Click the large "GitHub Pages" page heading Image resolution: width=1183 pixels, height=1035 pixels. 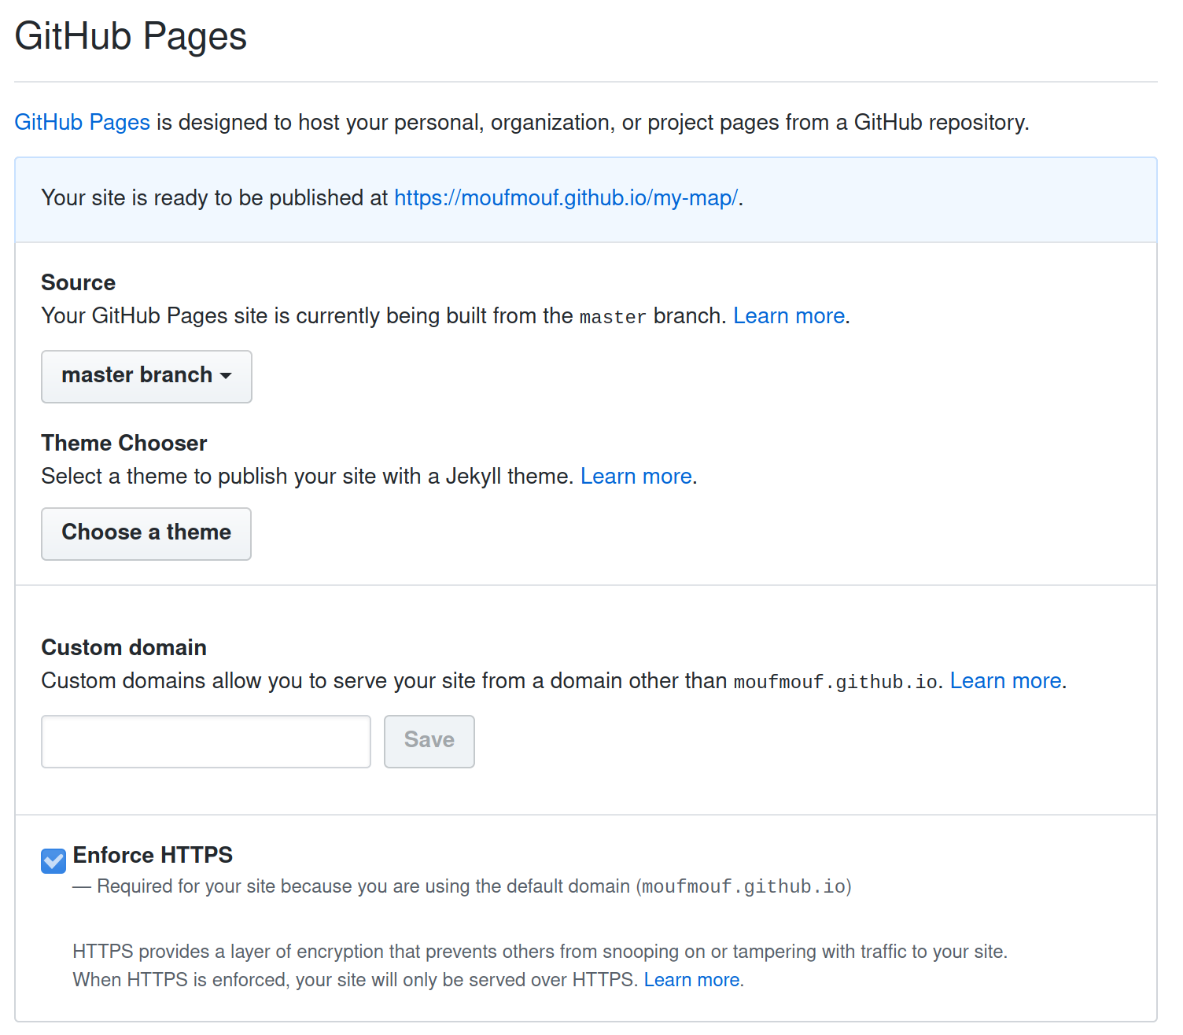pos(131,36)
